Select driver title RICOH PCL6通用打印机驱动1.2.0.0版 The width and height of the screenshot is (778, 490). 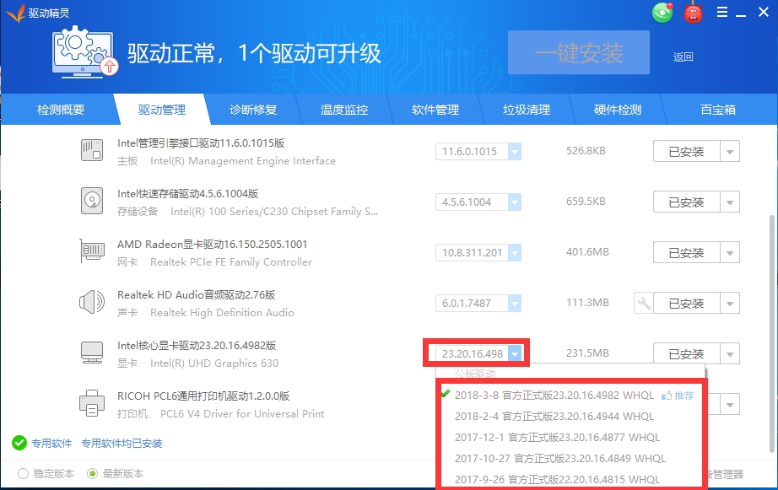(203, 396)
